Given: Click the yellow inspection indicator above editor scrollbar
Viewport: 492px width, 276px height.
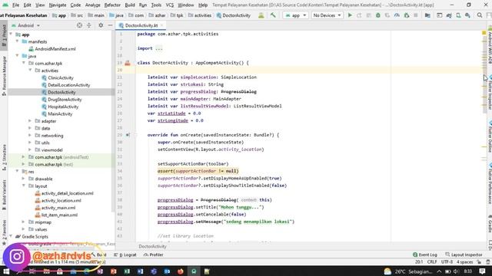Looking at the screenshot, I should coord(484,33).
